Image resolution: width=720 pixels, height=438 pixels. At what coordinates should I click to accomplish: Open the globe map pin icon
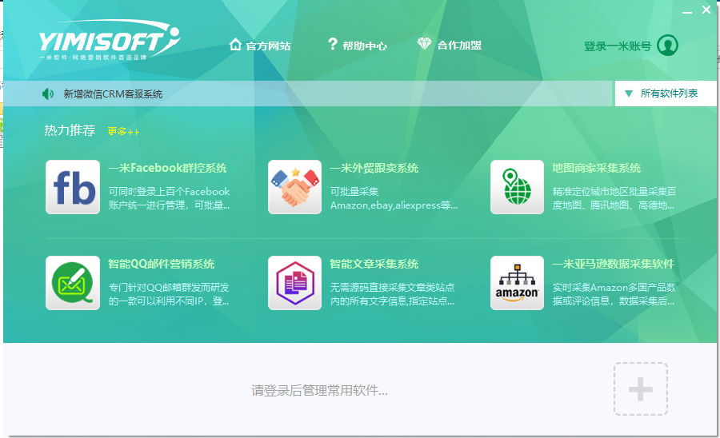point(517,187)
